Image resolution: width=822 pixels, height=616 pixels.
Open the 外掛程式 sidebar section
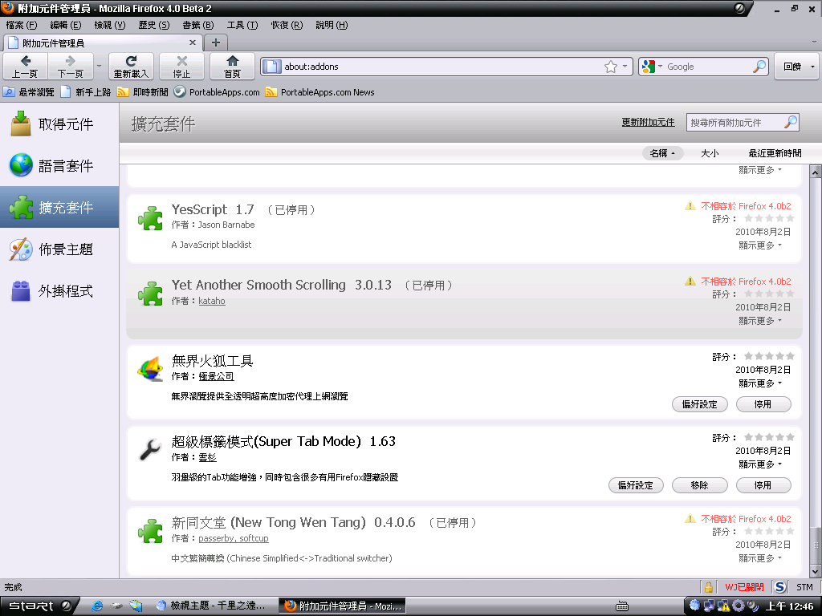[x=59, y=291]
